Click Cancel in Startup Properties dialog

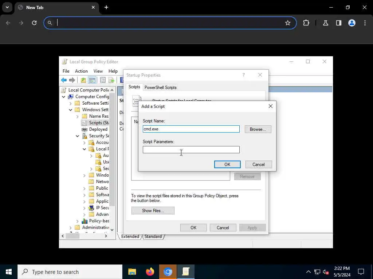point(223,227)
